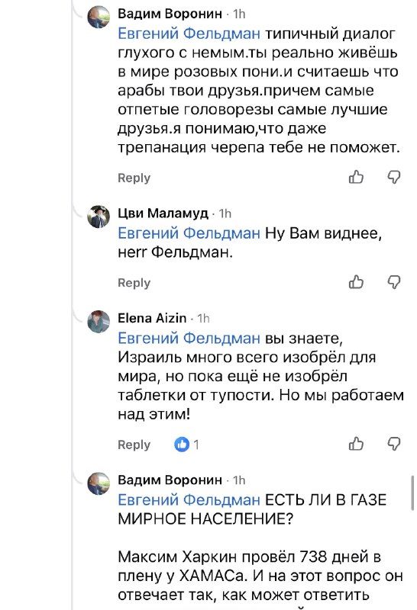Reply to Цви Маламуд's comment
Viewport: 417px width, 610px height.
(x=134, y=283)
